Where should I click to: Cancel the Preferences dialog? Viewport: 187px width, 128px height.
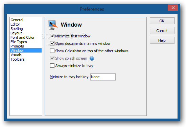pos(162,31)
